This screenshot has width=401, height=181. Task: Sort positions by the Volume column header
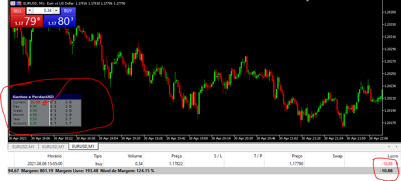[134, 156]
